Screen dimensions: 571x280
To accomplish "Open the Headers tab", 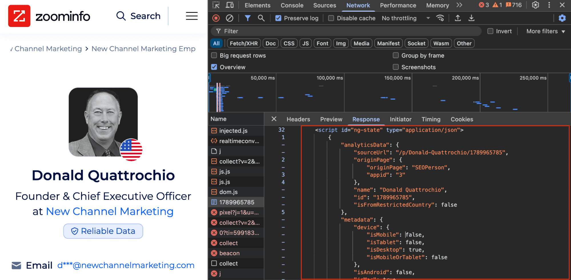I will [298, 119].
